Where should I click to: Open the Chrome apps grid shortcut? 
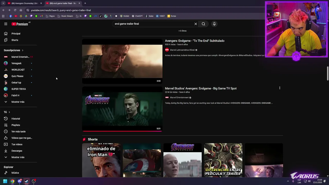pos(3,16)
